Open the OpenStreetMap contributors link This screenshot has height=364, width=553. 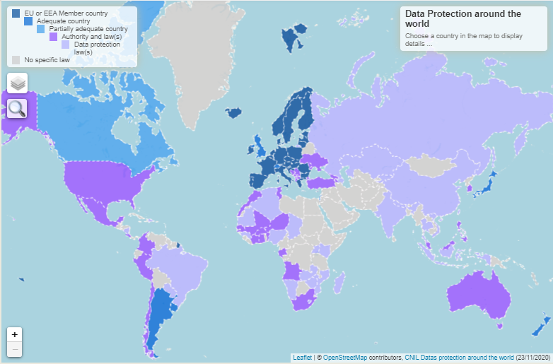345,358
